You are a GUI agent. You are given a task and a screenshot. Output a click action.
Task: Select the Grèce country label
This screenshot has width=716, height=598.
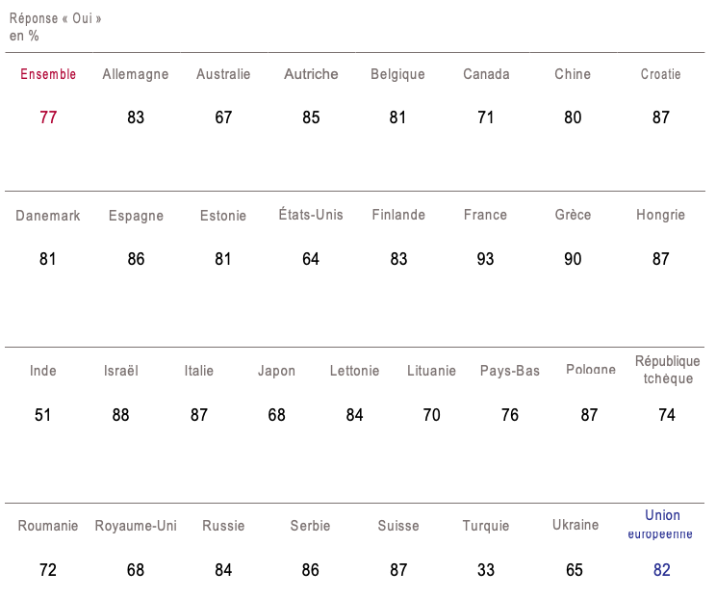click(x=574, y=215)
